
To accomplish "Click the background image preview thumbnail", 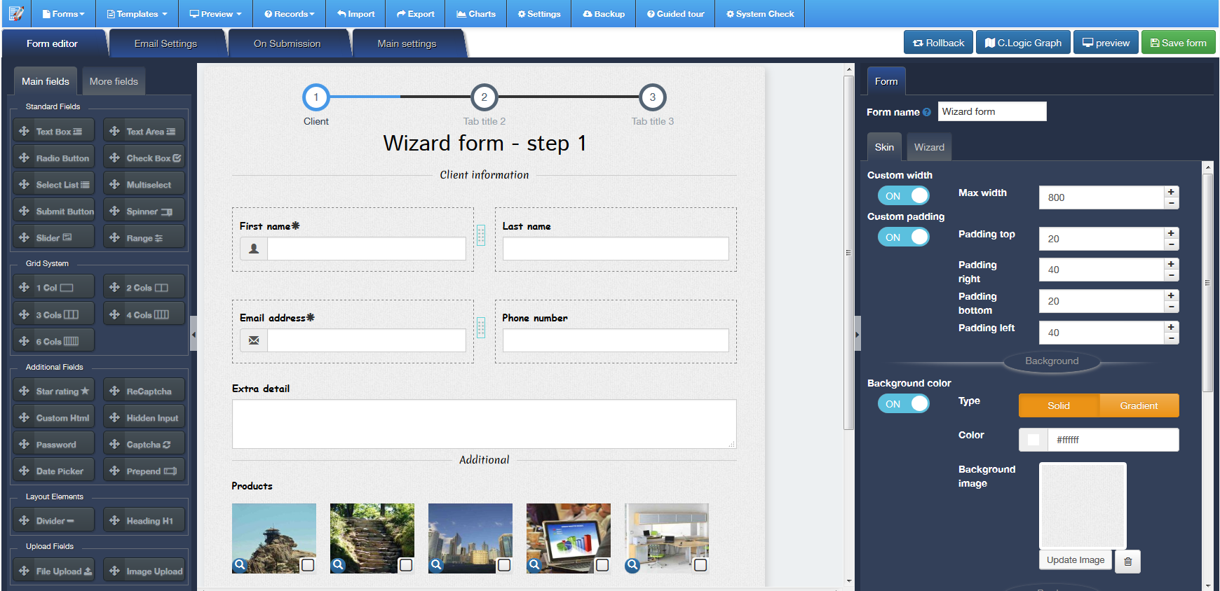I will click(x=1083, y=506).
